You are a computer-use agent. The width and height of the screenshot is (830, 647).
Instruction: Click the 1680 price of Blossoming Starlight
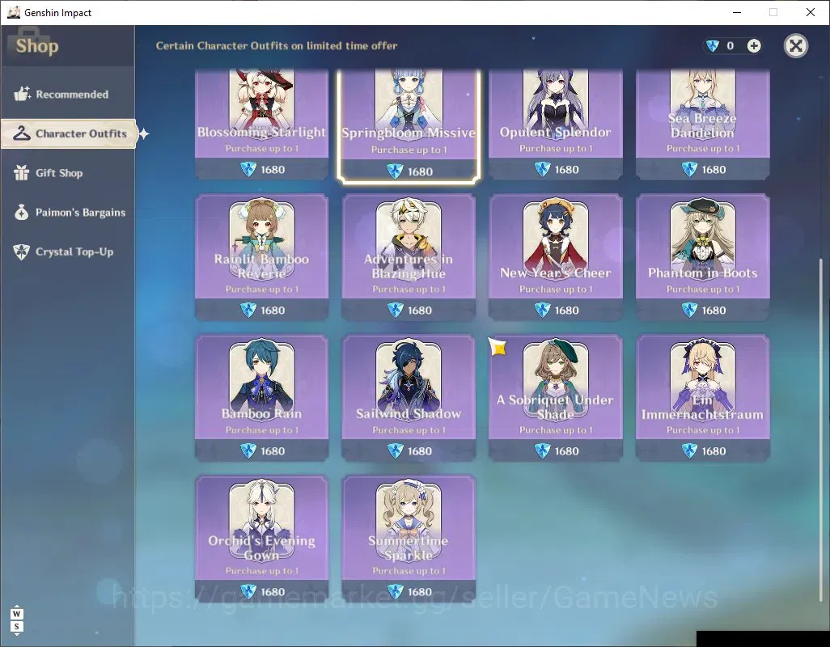273,170
